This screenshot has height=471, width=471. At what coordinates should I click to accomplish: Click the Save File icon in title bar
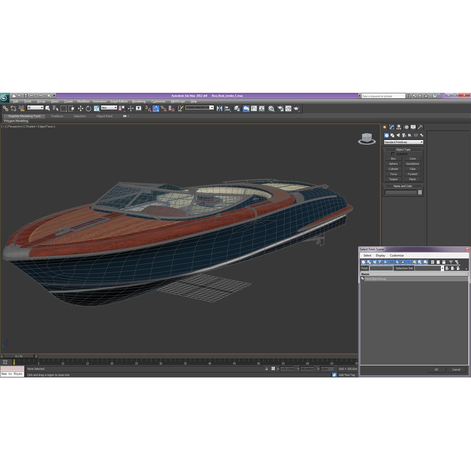point(26,96)
